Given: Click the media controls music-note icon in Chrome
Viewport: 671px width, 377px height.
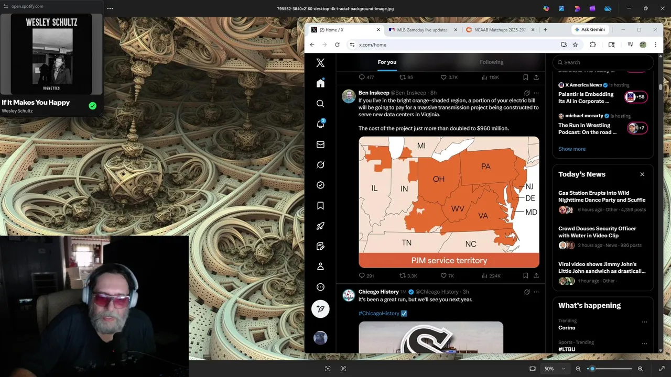Looking at the screenshot, I should coord(630,45).
